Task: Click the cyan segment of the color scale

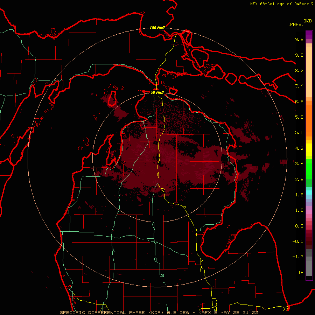Action: (309, 192)
